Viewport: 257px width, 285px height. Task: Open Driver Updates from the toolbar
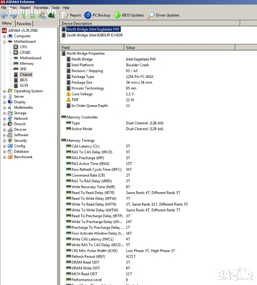click(151, 15)
